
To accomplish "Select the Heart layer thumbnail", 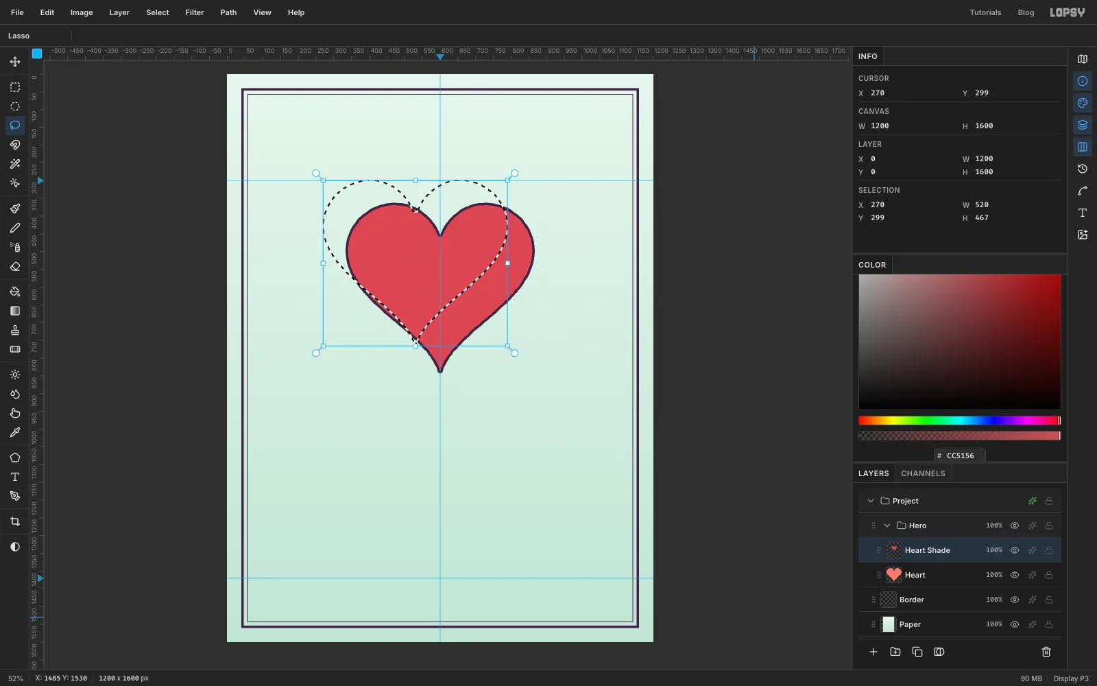I will (893, 575).
